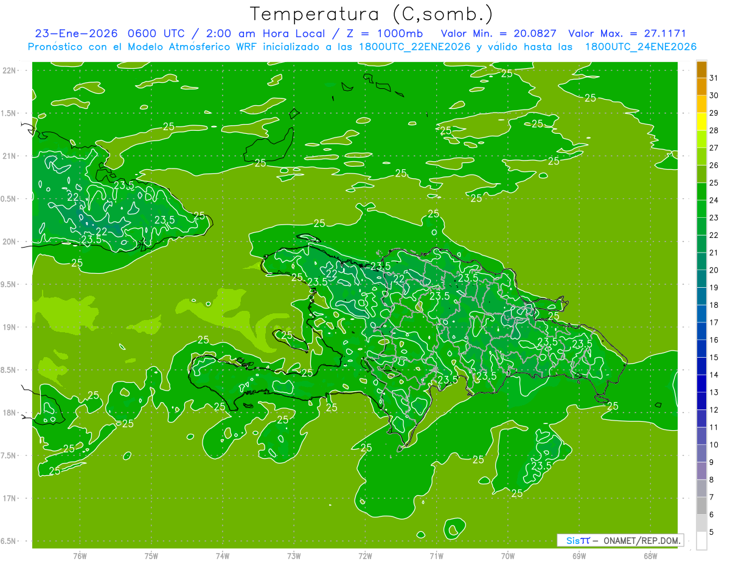730x564 pixels.
Task: Click the "72W" longitude axis label
Action: 365,555
